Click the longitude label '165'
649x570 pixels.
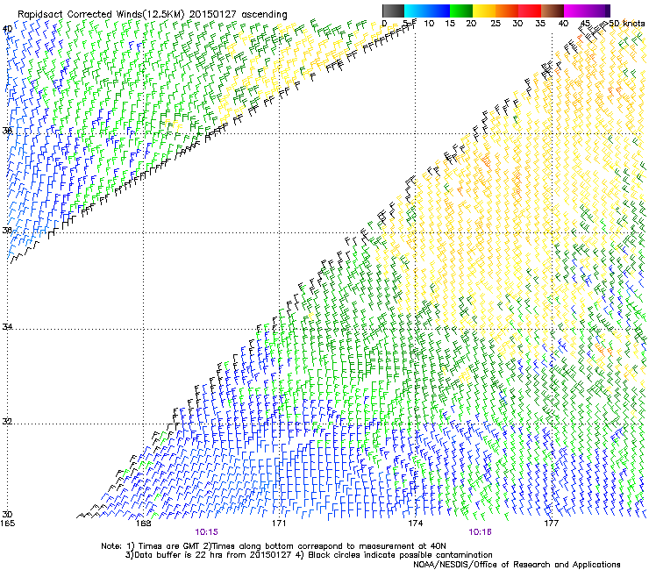[7, 524]
